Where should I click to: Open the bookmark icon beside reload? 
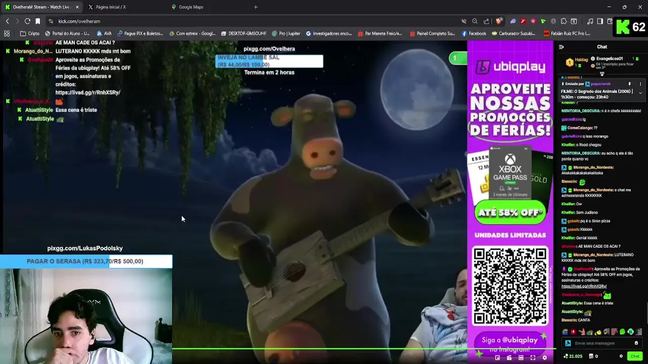click(x=37, y=21)
